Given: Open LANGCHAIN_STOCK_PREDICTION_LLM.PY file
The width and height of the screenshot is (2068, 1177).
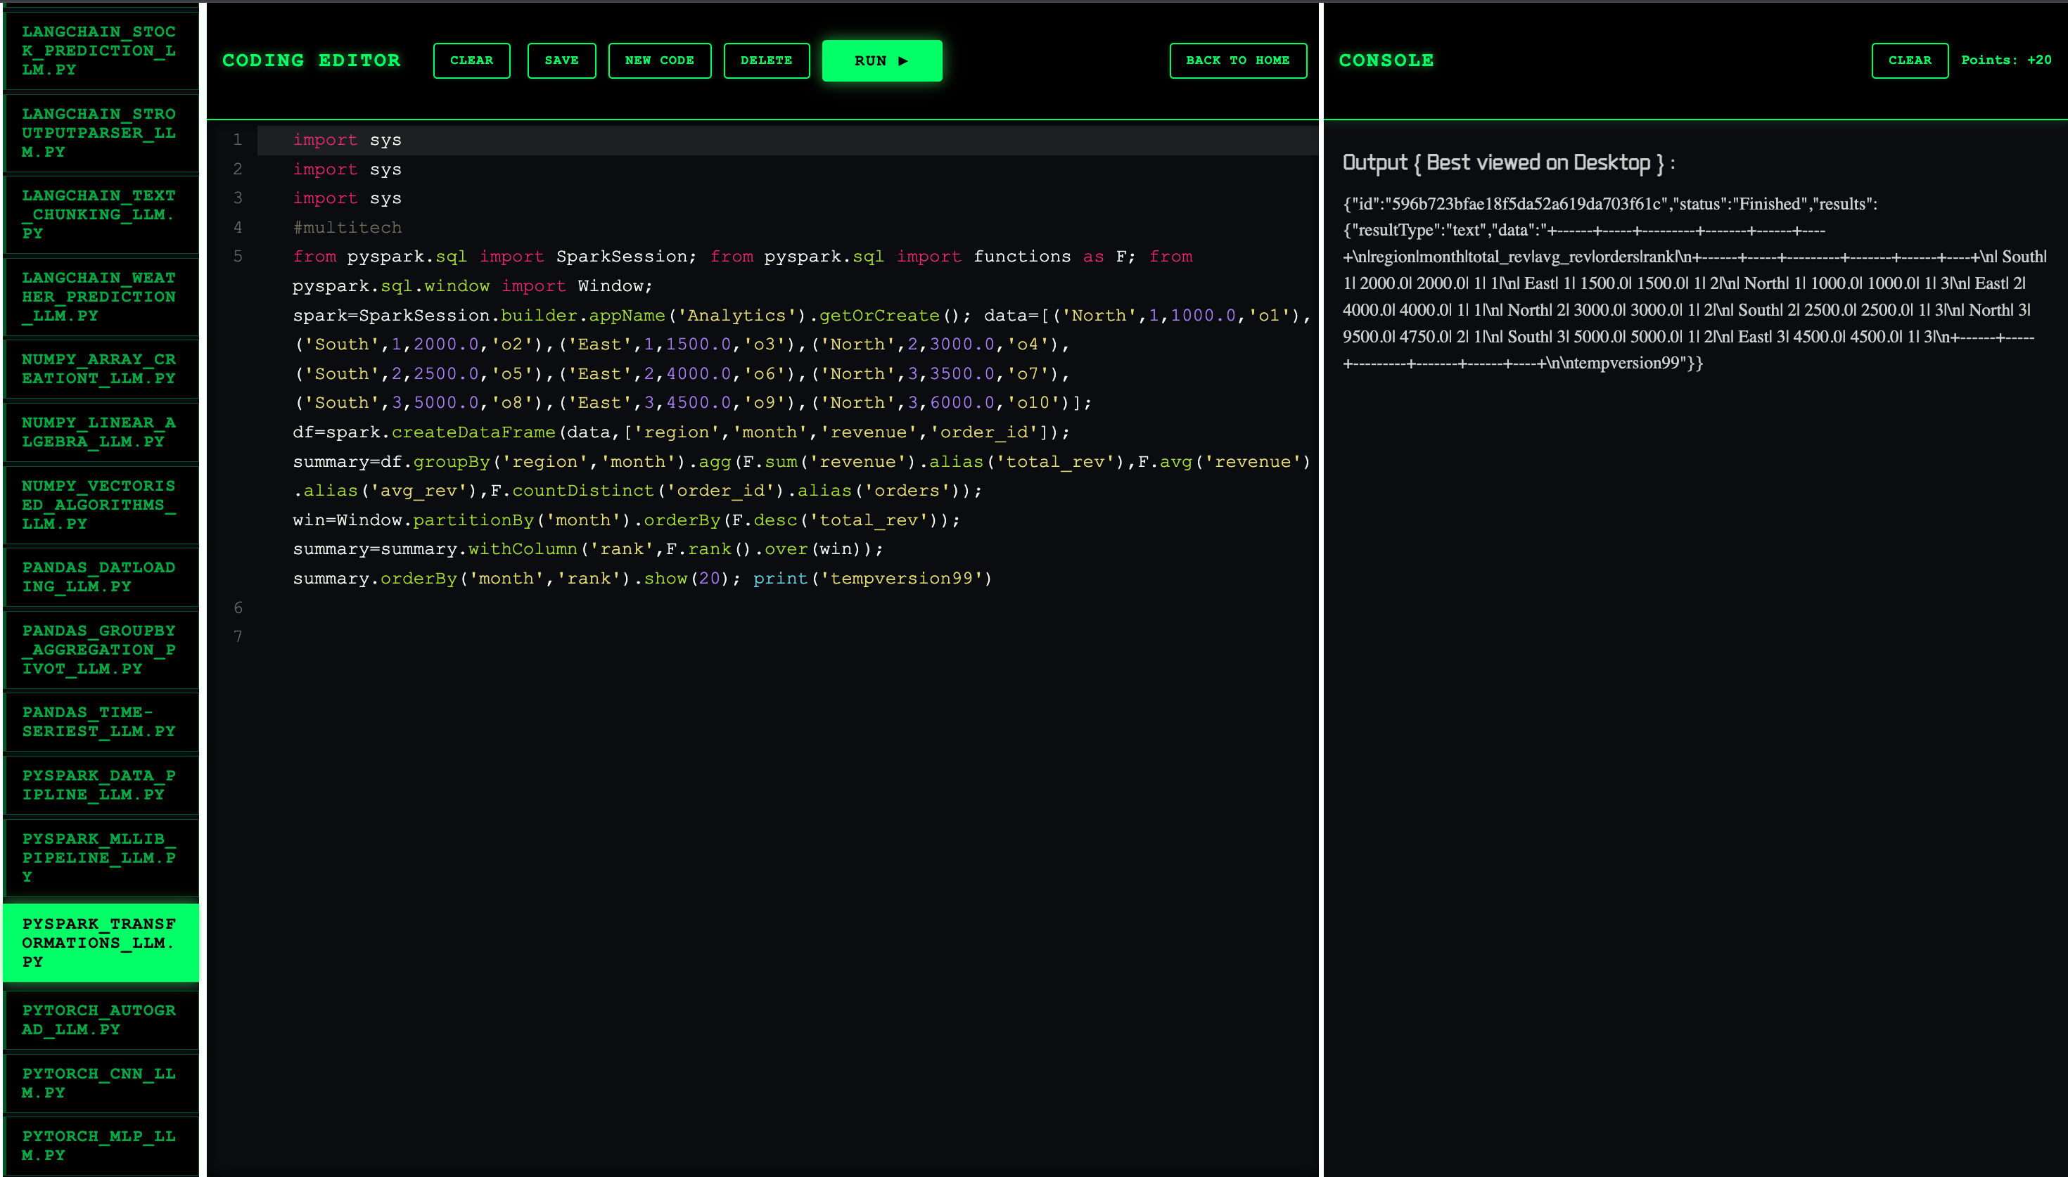Looking at the screenshot, I should coord(101,50).
